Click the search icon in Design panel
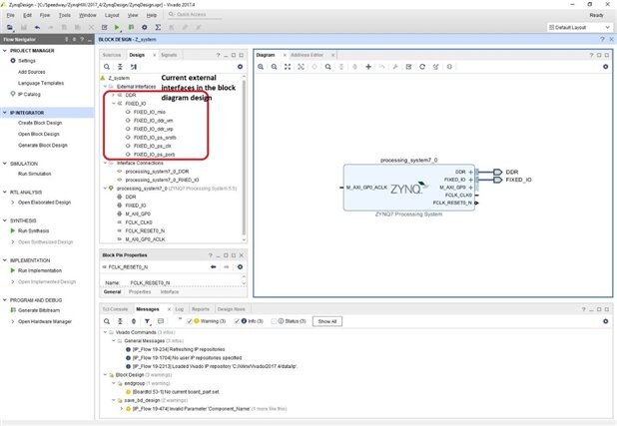The image size is (617, 426). (x=107, y=66)
